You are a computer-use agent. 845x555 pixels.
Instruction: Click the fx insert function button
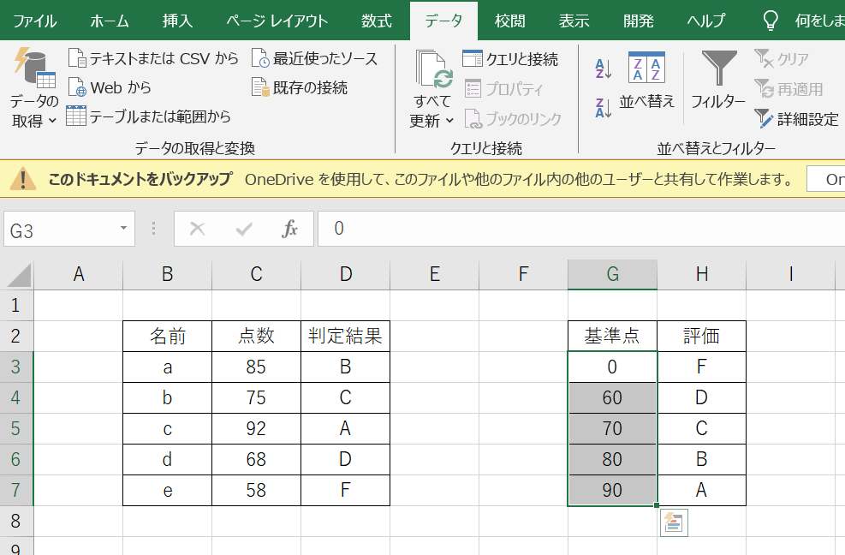point(289,229)
